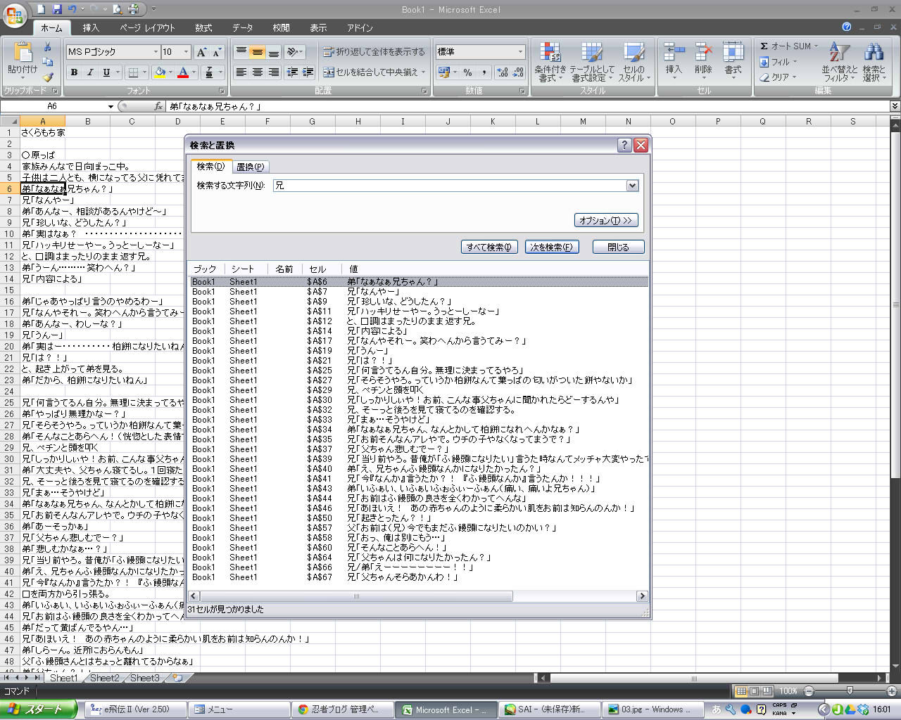901x720 pixels.
Task: Open the Insert (挿入) ribbon tab
Action: coord(91,28)
